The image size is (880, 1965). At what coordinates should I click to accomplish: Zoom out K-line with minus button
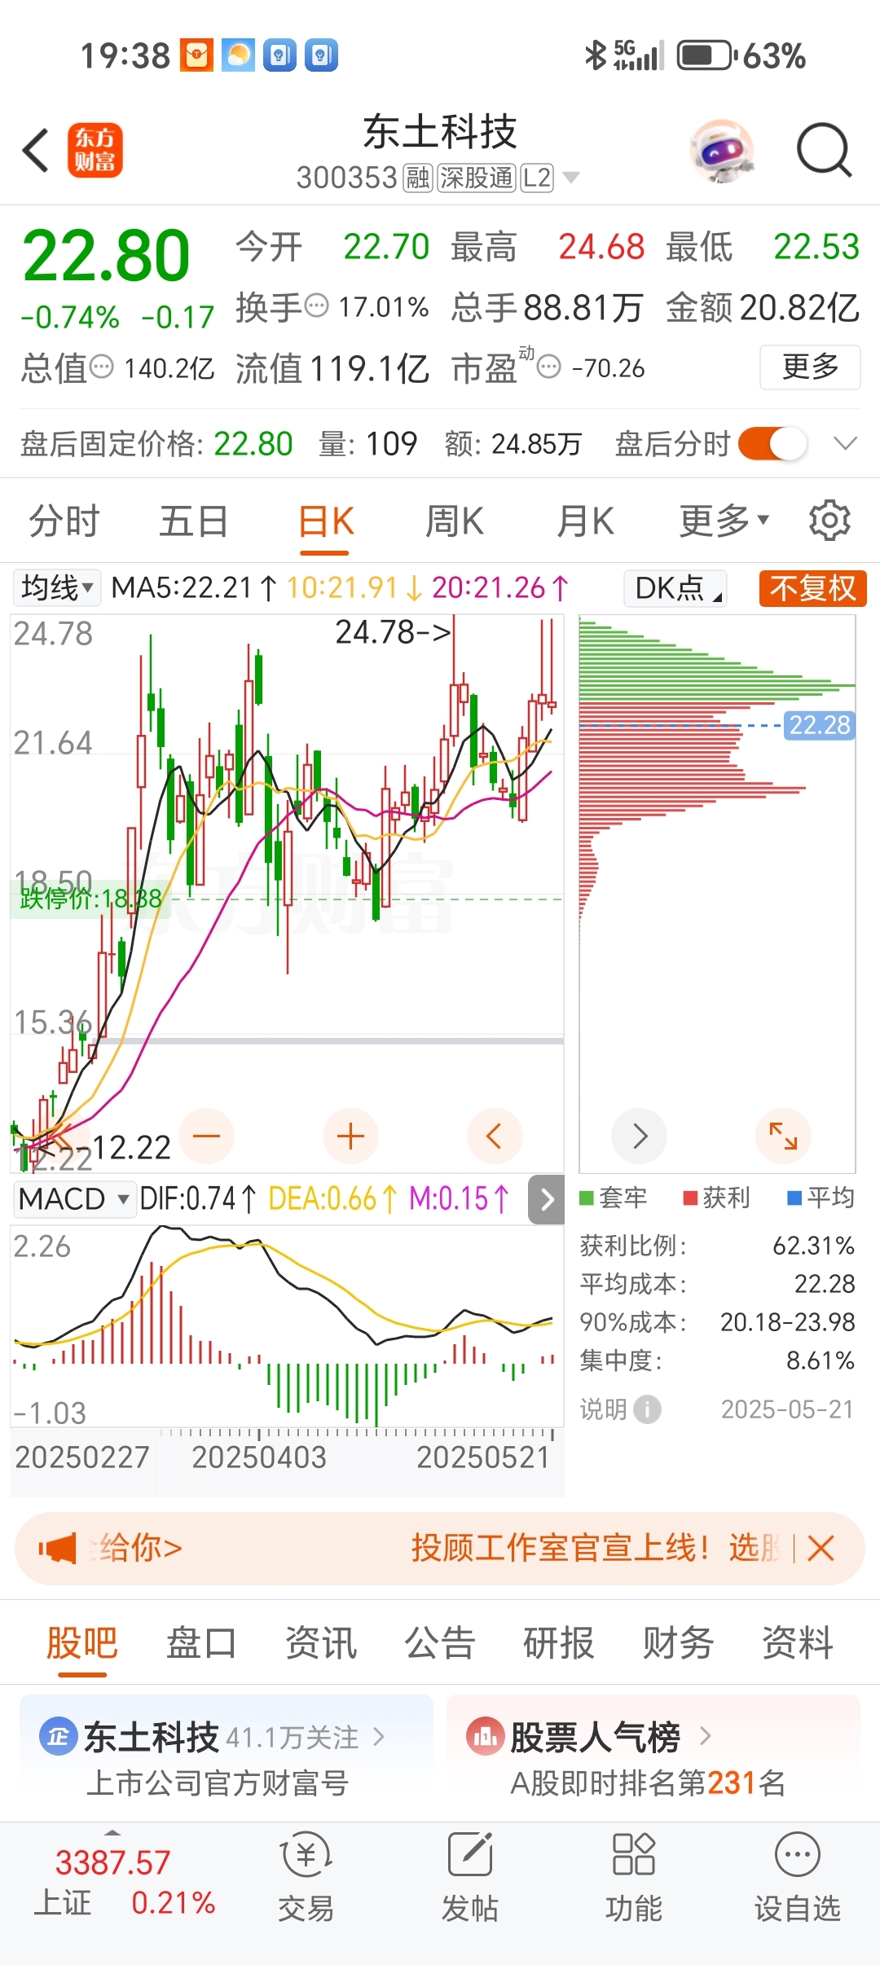click(x=207, y=1136)
